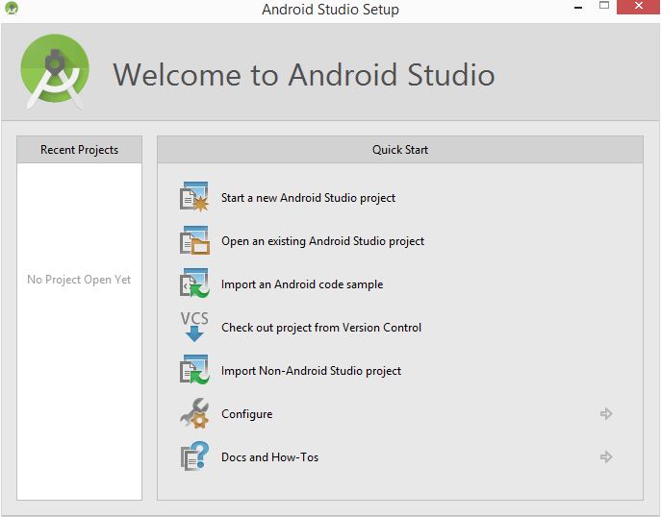
Task: Click the Android Studio logo in header
Action: pos(55,71)
